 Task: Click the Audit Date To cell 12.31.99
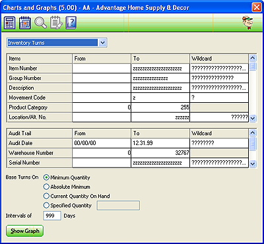coord(160,143)
